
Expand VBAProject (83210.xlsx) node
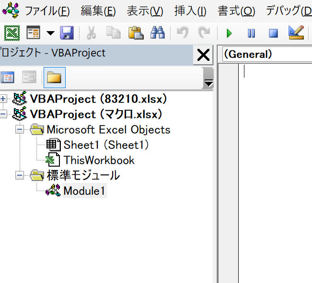pos(3,99)
